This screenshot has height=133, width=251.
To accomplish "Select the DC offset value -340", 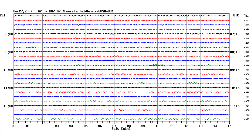I will (x=247, y=92).
